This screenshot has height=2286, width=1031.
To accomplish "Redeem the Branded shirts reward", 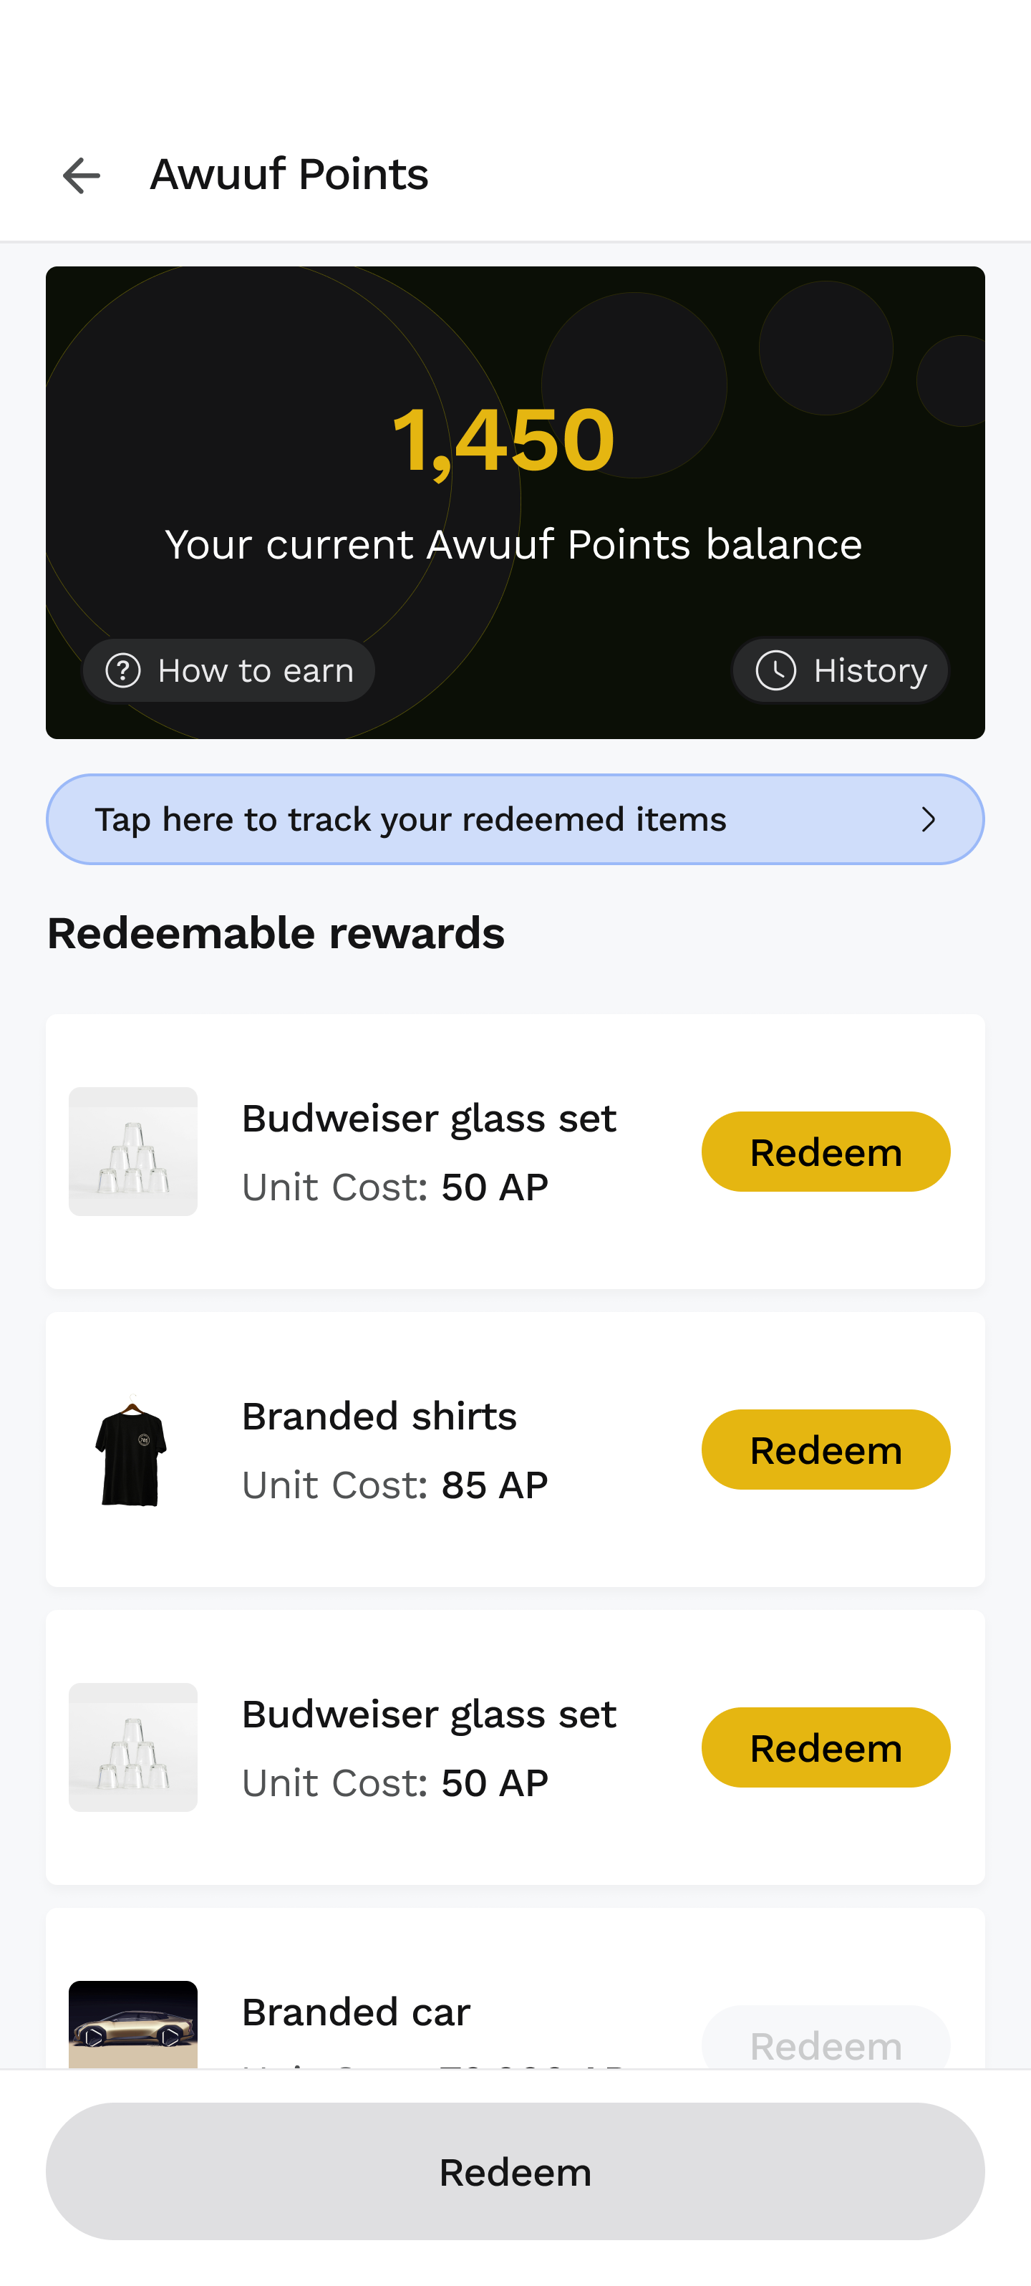I will click(825, 1450).
